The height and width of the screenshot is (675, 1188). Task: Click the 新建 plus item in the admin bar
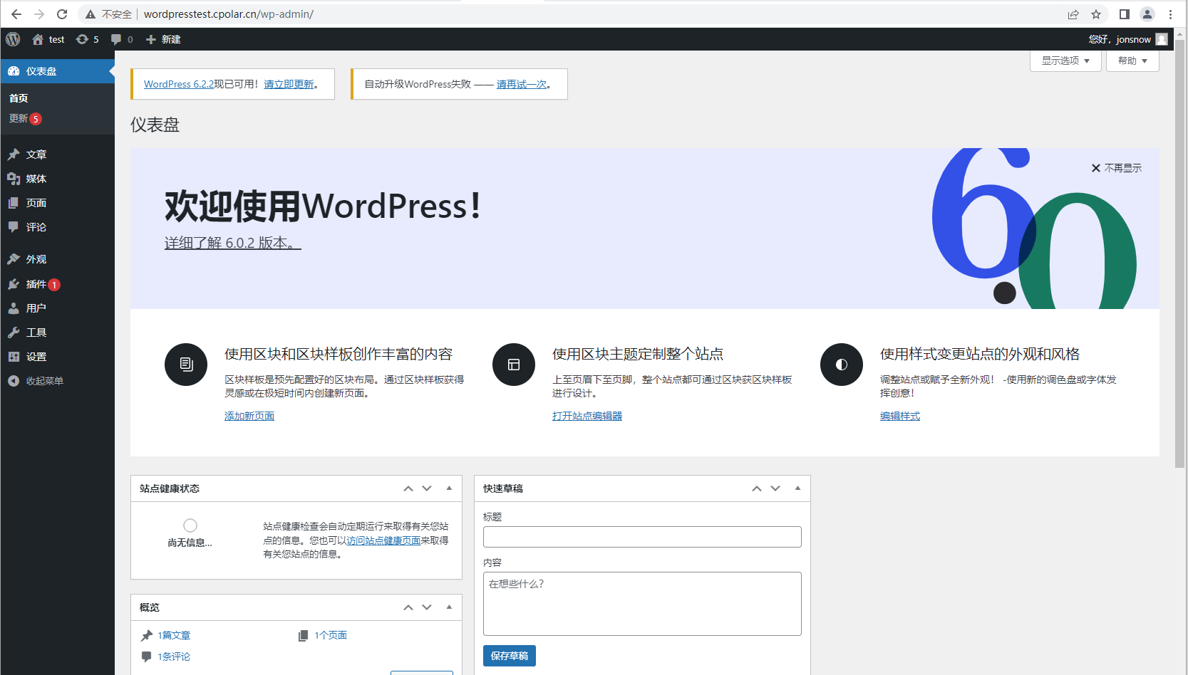163,39
